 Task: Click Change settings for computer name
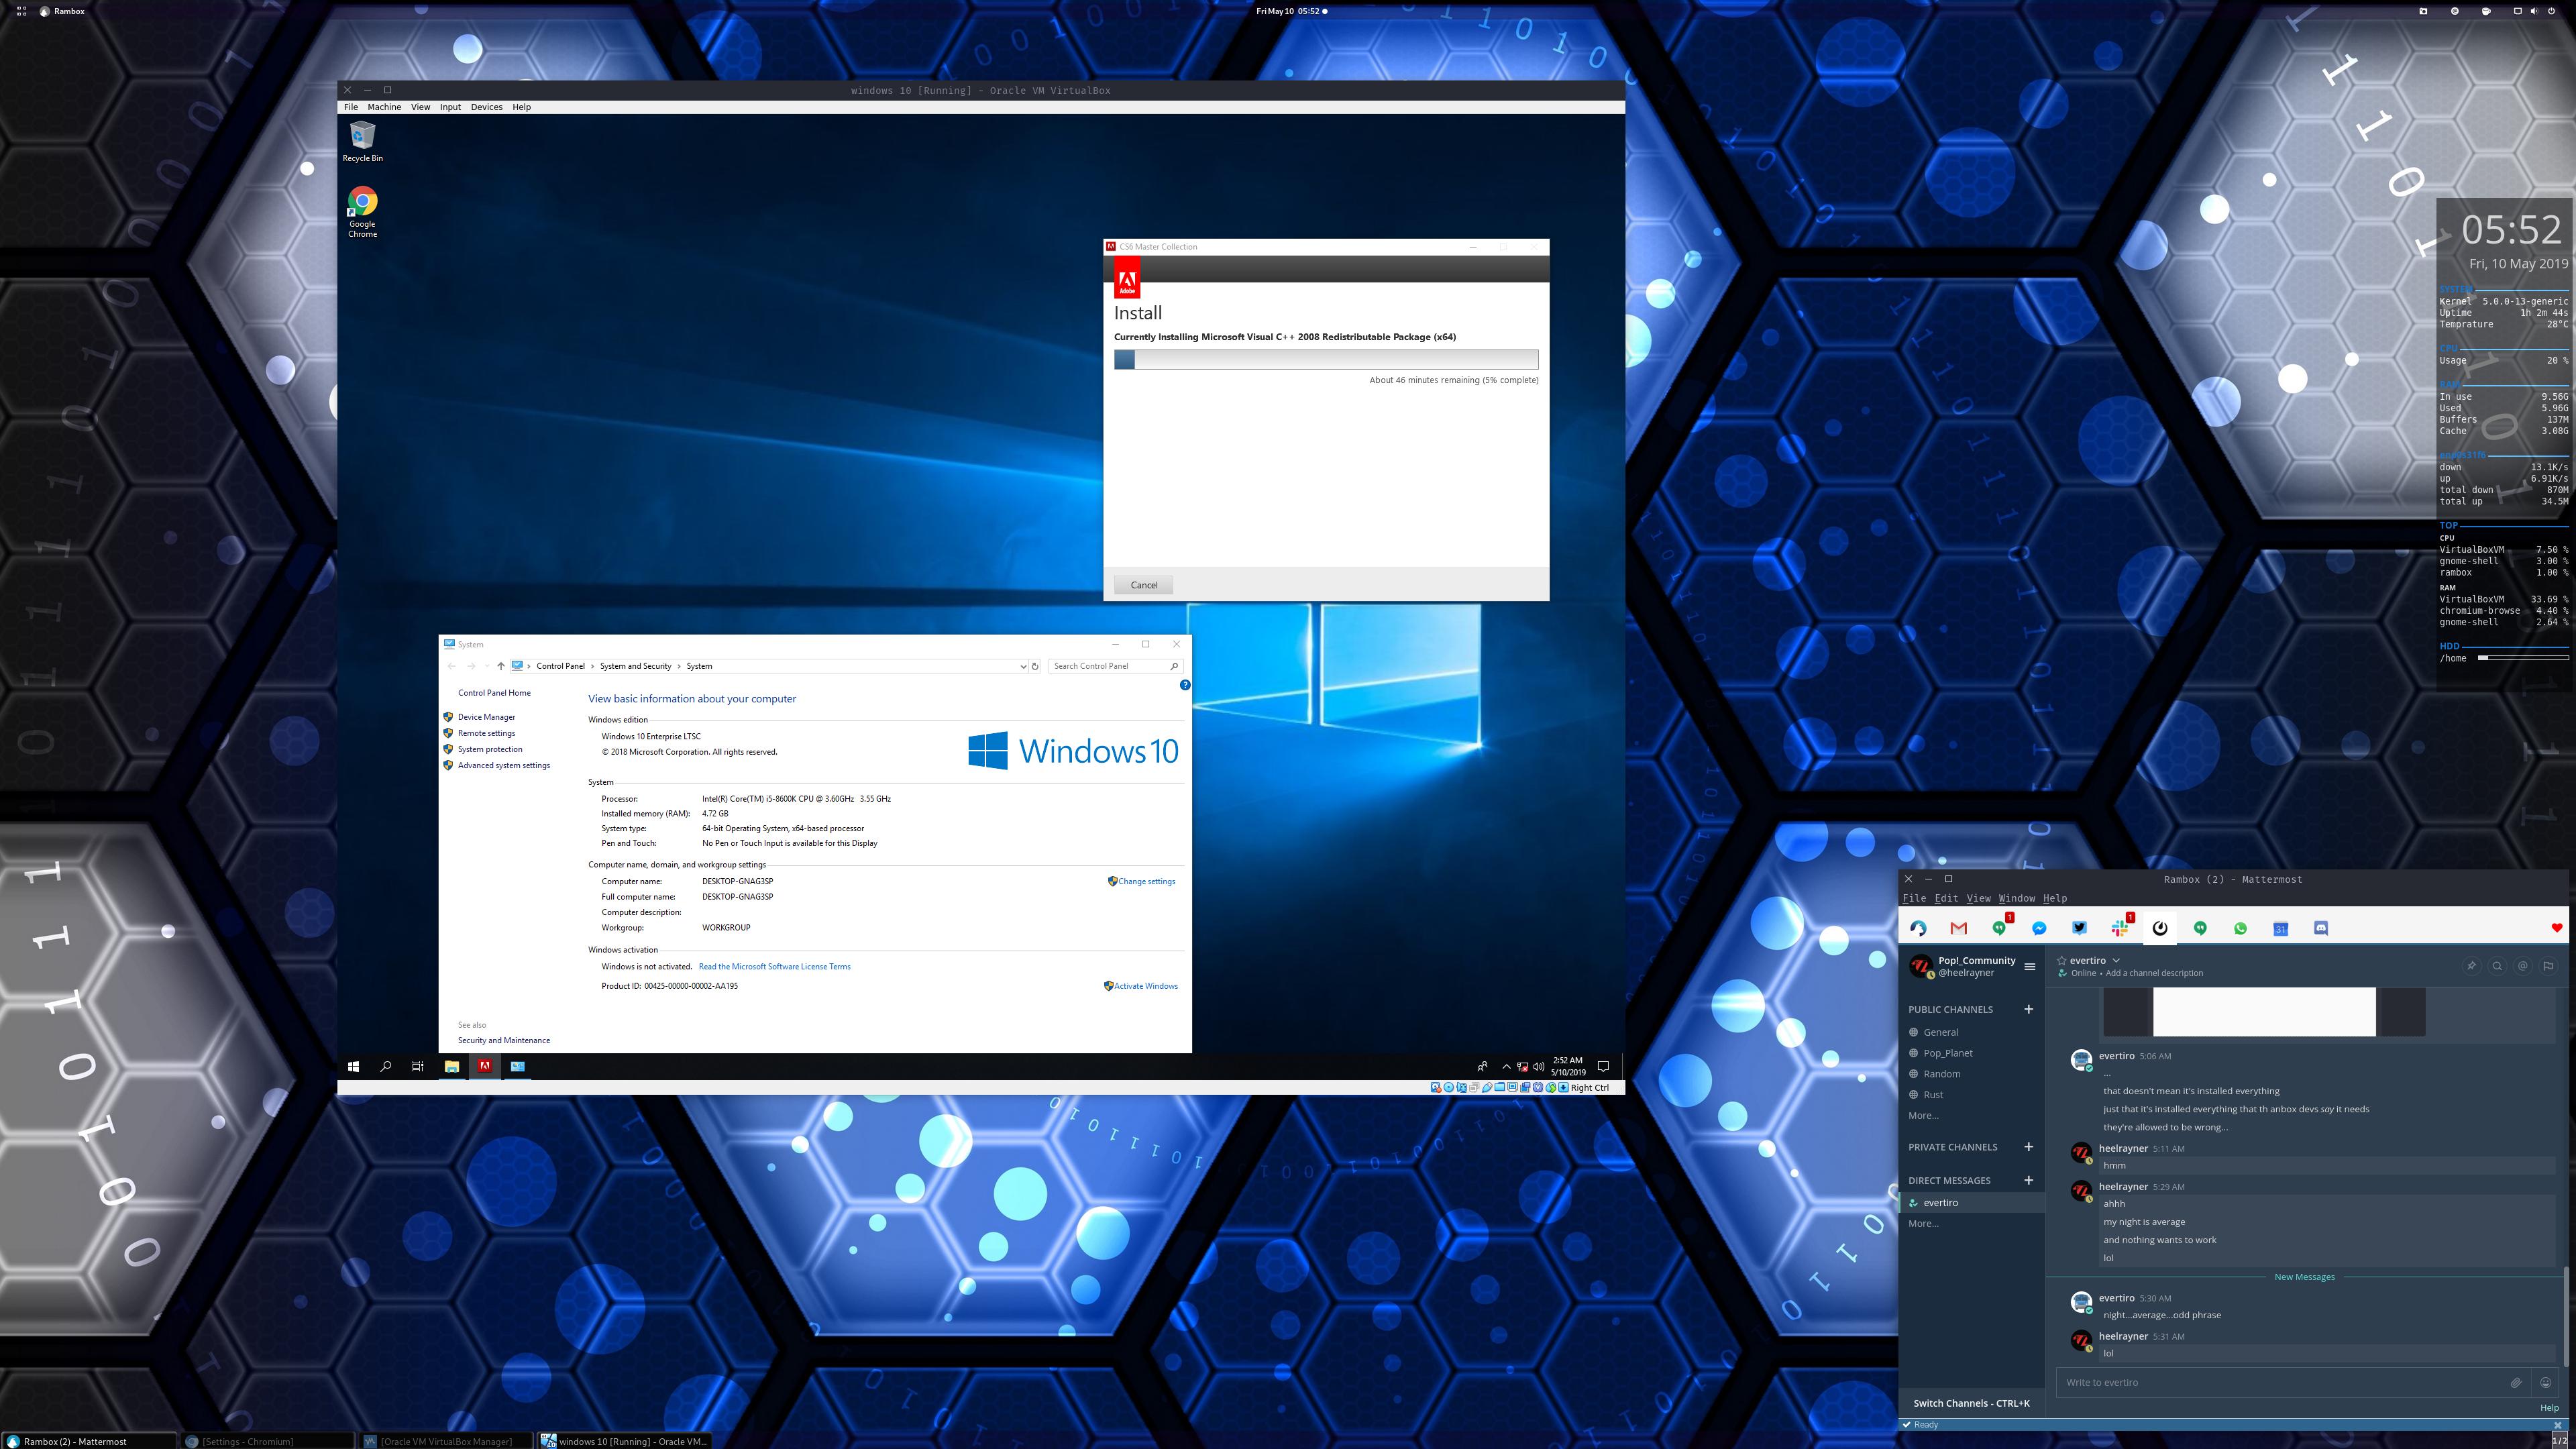pyautogui.click(x=1146, y=881)
